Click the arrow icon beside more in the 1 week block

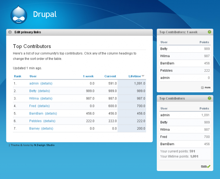click(x=202, y=87)
